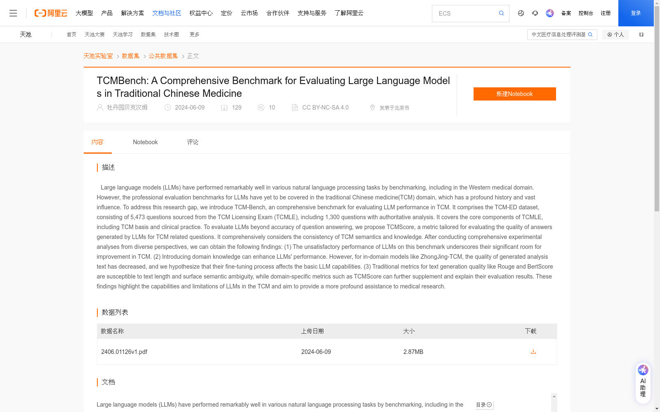Click the upload date cell 2024-06-09
The width and height of the screenshot is (660, 412).
pos(316,352)
